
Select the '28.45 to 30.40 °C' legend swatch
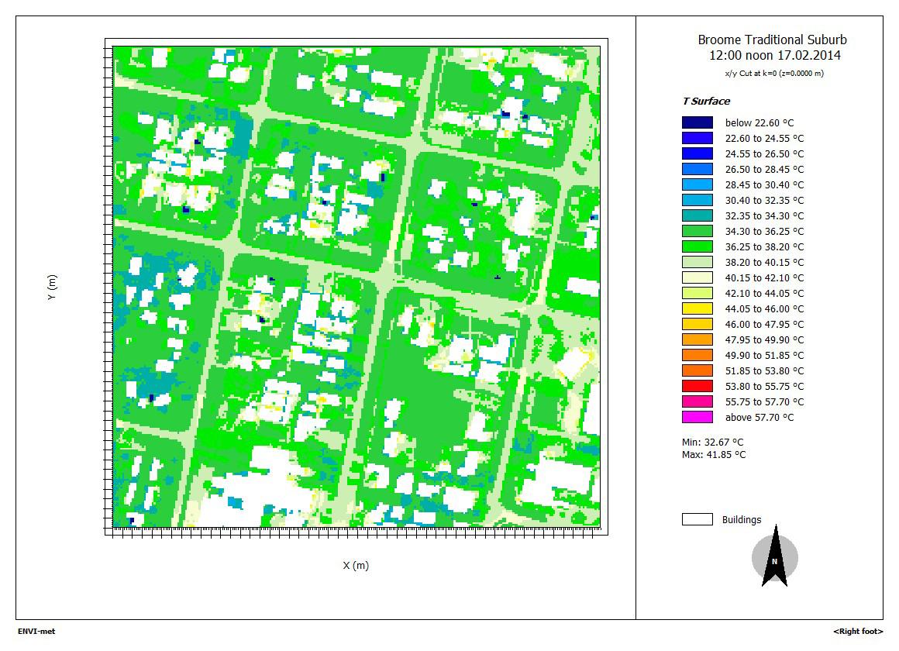tap(697, 184)
